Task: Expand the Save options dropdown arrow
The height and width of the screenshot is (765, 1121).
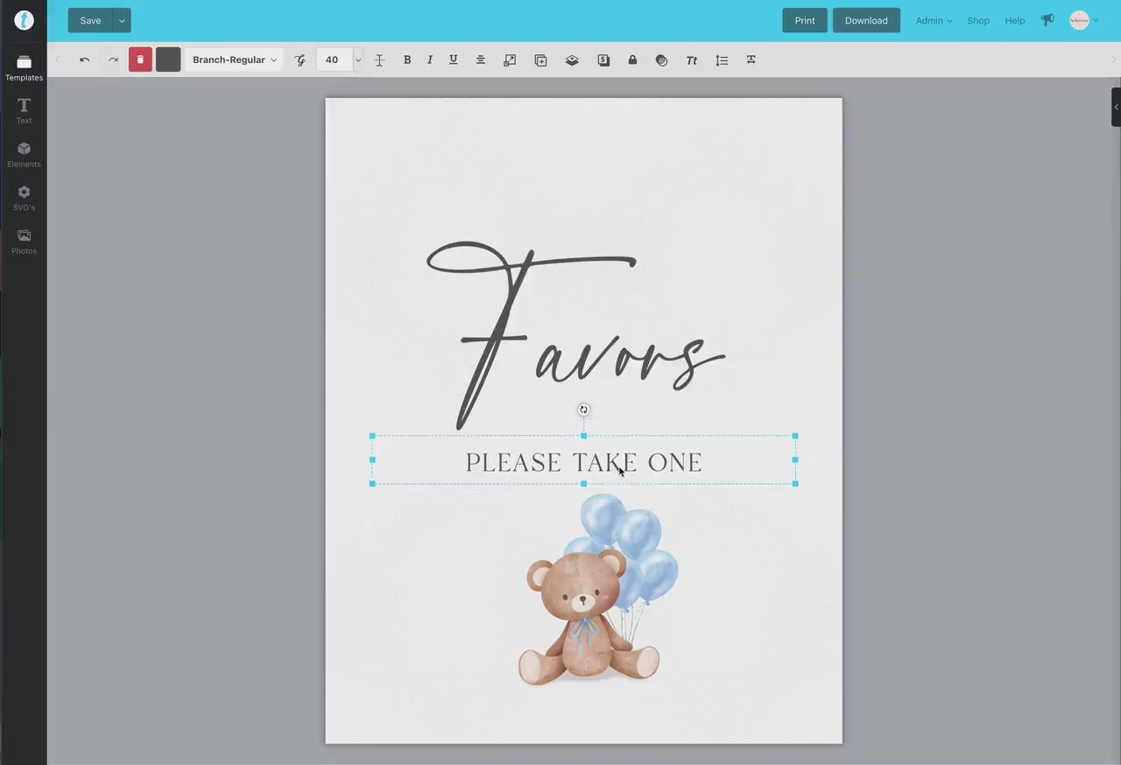Action: tap(122, 20)
